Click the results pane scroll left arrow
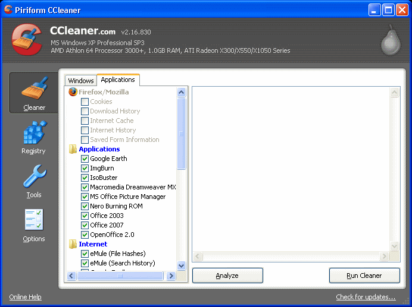Screen dimensions: 412x307 pyautogui.click(x=198, y=256)
